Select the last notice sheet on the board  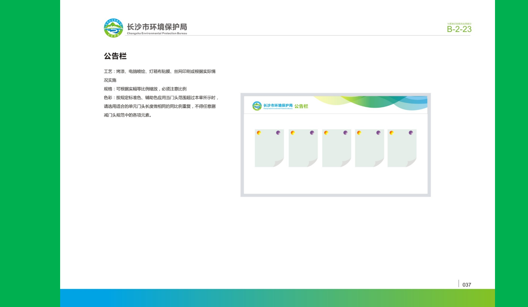402,148
